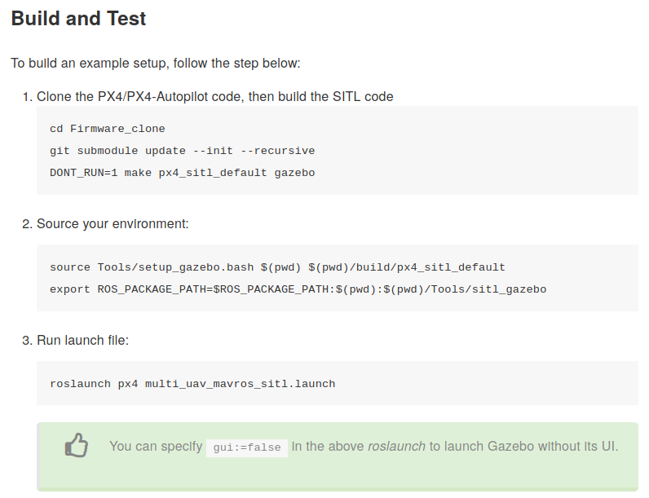Click the "Source your environment:" step text
Viewport: 649px width, 498px height.
click(113, 223)
